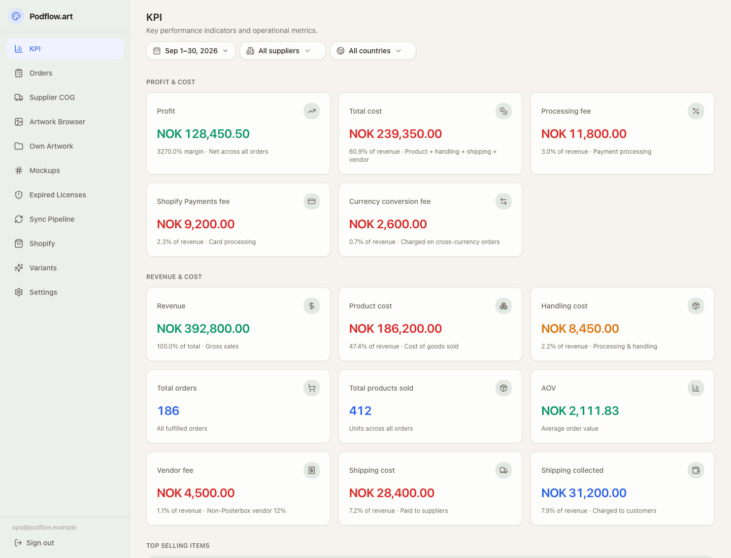Sign out of the account
The height and width of the screenshot is (558, 731).
coord(34,543)
